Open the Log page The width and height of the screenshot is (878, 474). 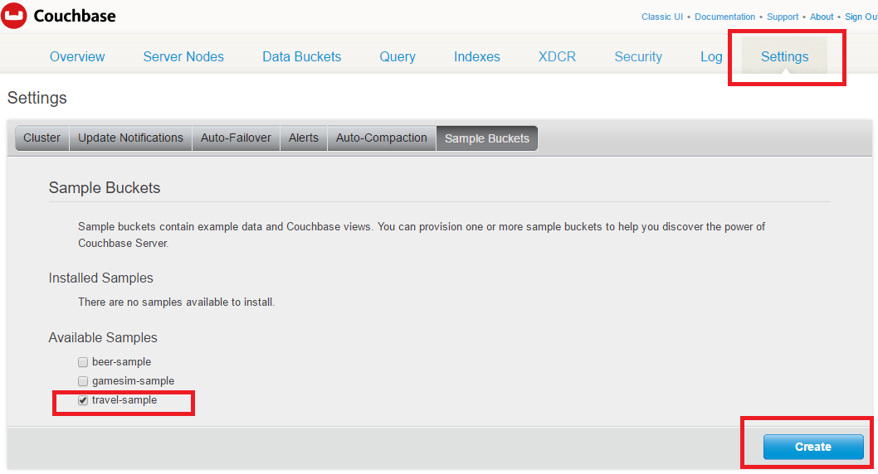[711, 57]
